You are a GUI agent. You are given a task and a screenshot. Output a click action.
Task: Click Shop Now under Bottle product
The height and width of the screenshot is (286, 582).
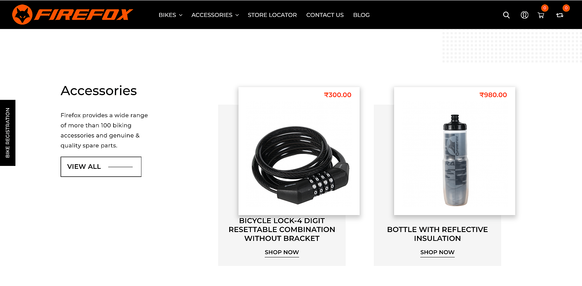tap(437, 252)
